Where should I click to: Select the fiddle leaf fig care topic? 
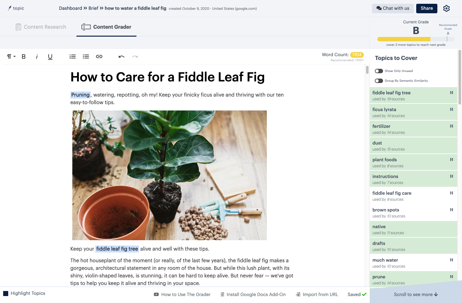pyautogui.click(x=413, y=196)
